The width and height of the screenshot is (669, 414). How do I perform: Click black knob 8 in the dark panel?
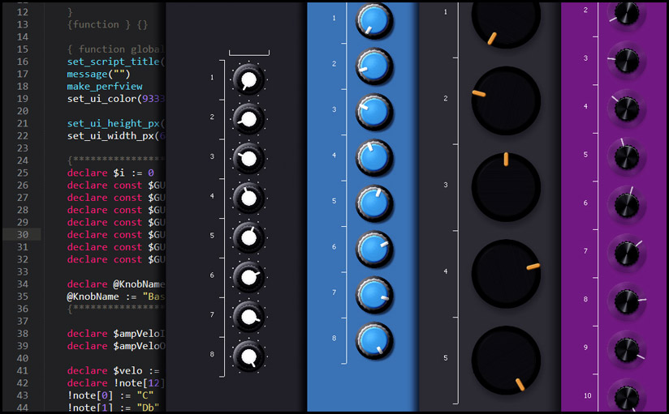248,356
